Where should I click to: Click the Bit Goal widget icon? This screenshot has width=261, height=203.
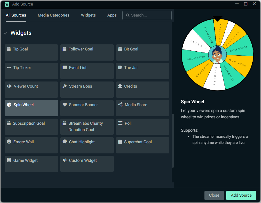point(120,49)
